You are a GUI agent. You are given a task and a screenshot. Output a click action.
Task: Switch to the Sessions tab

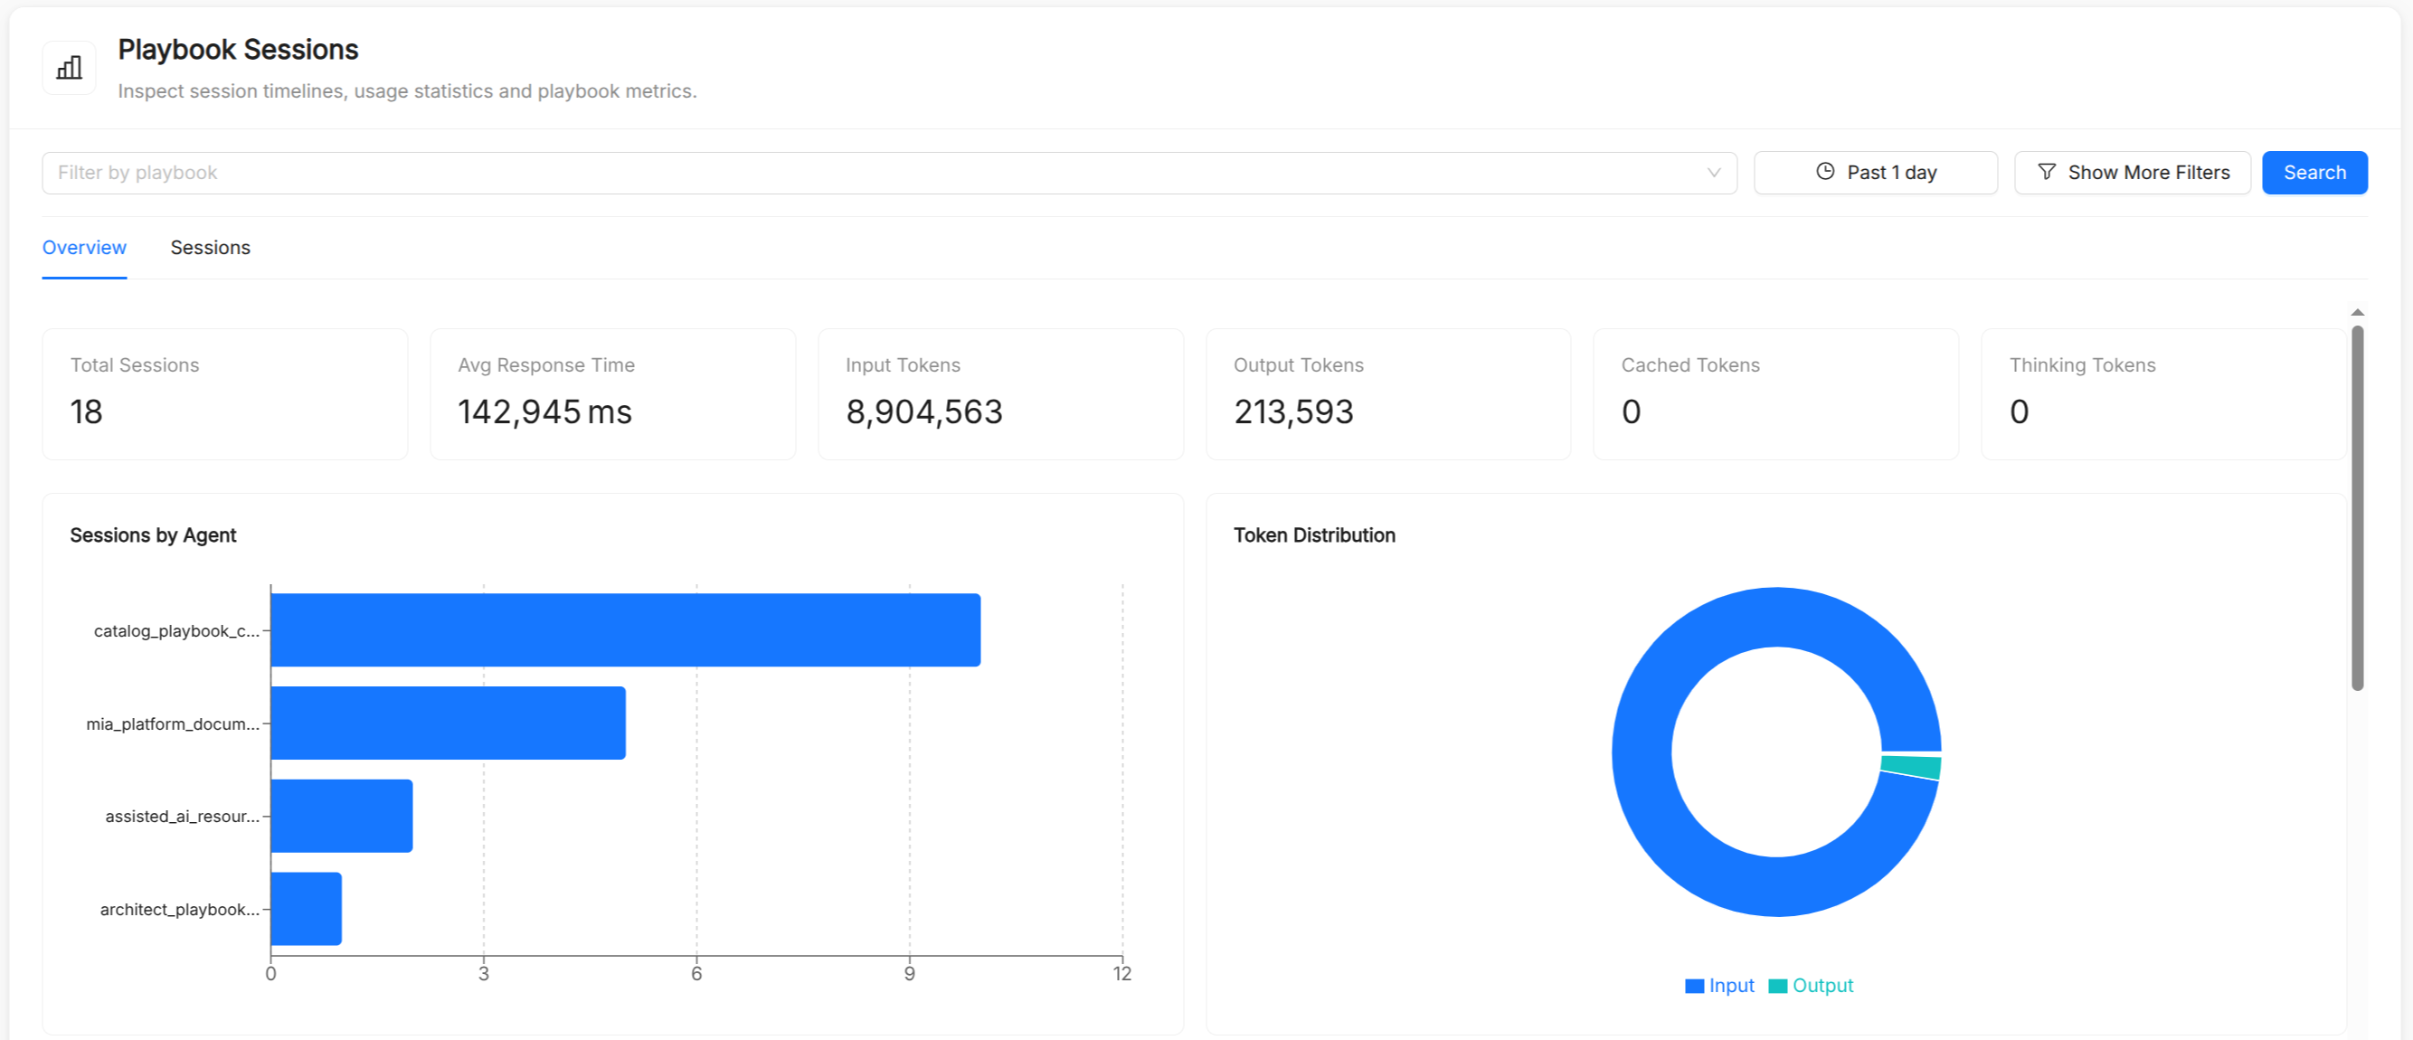click(x=210, y=248)
